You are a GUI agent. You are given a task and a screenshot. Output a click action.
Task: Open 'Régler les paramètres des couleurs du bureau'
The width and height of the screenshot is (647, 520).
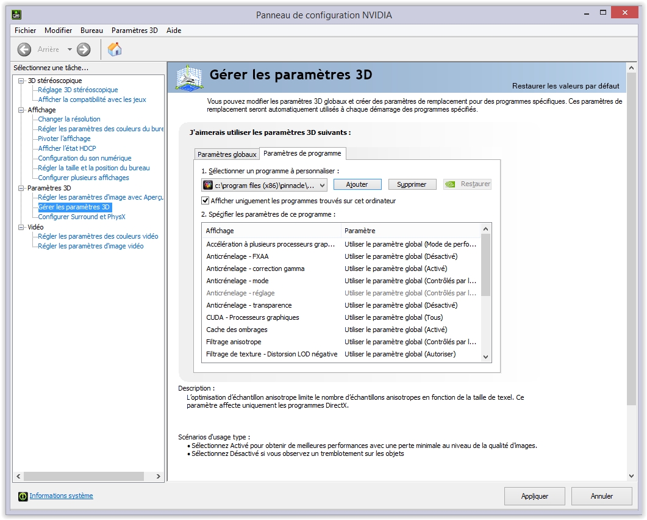tap(101, 129)
